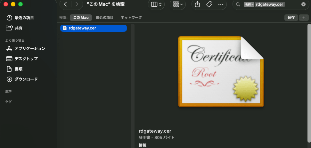Click the yellow minimize window button
This screenshot has height=148, width=311.
point(13,4)
